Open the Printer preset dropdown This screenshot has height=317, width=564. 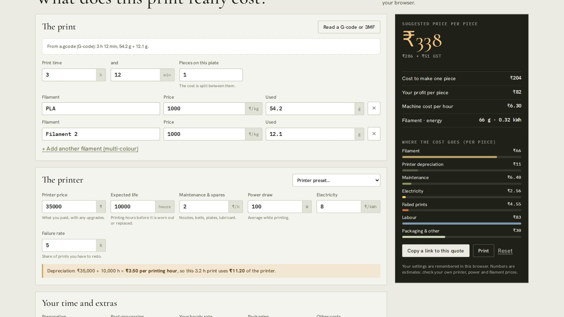click(x=336, y=180)
